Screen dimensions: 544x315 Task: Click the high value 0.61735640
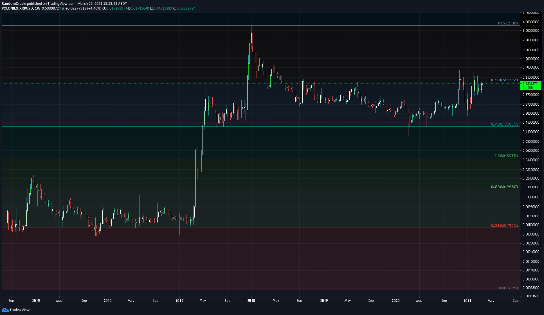tap(139, 8)
